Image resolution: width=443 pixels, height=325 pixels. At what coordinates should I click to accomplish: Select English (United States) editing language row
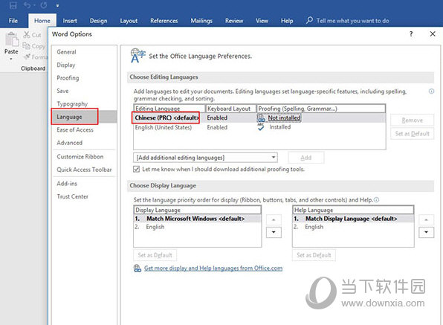(x=259, y=127)
